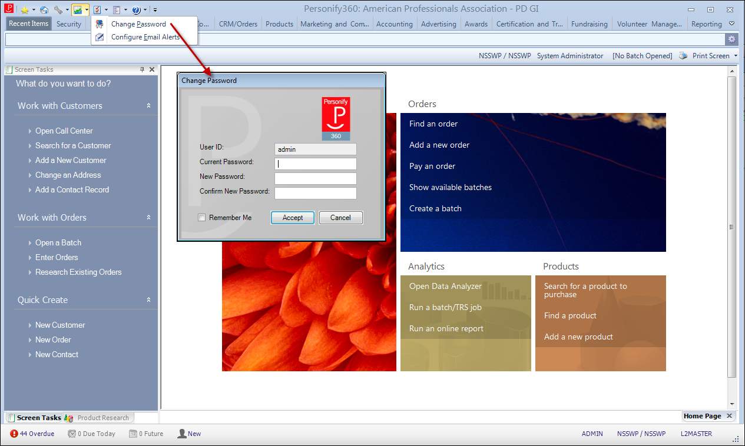The image size is (745, 446).
Task: Open the Customize Quick Access Toolbar arrow
Action: [155, 10]
